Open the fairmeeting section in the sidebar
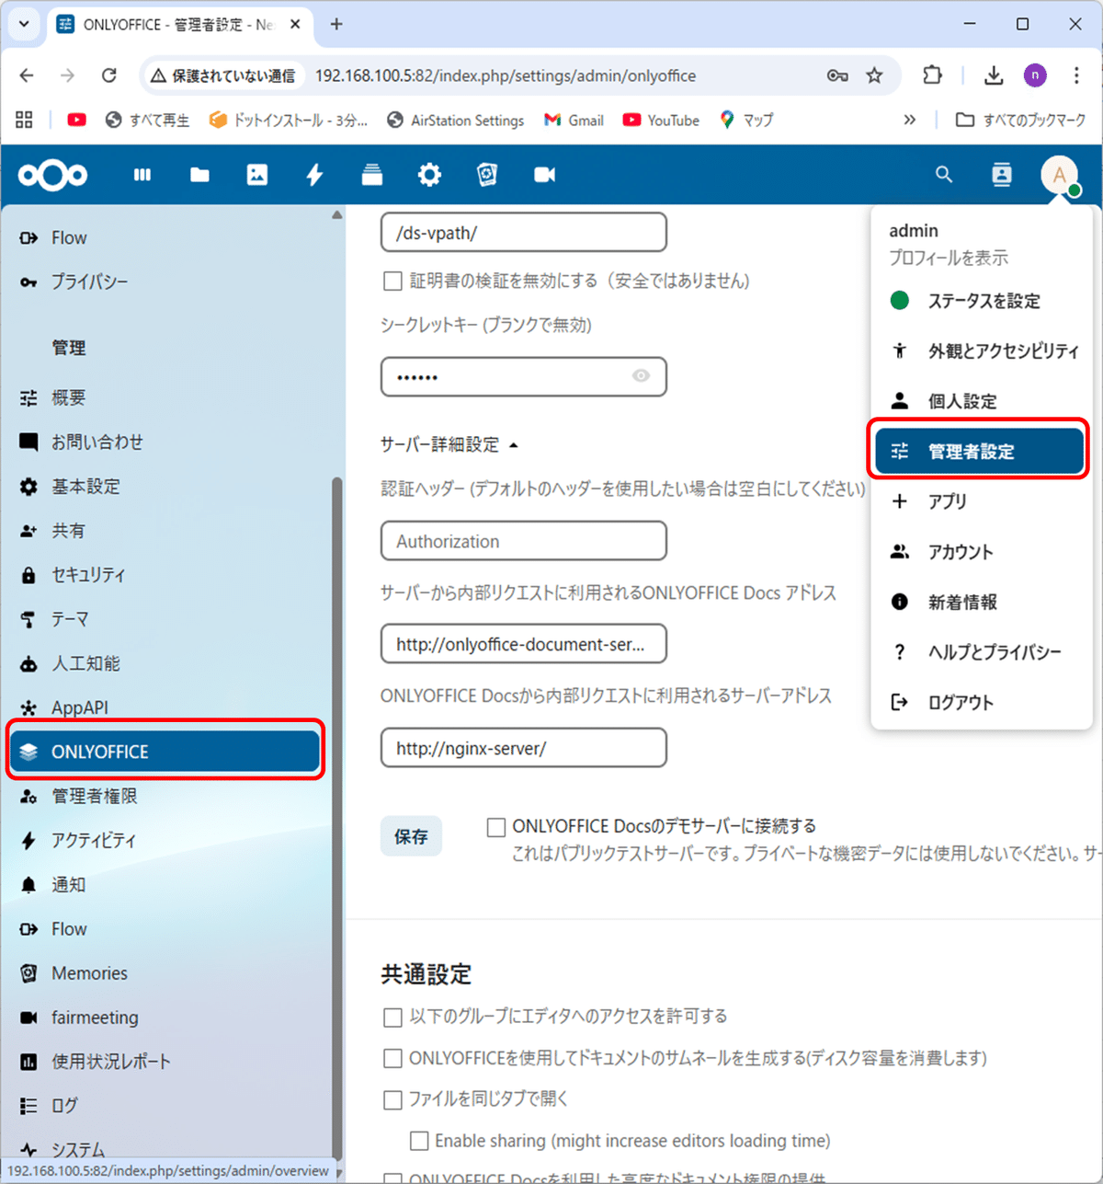Image resolution: width=1103 pixels, height=1184 pixels. click(95, 1017)
